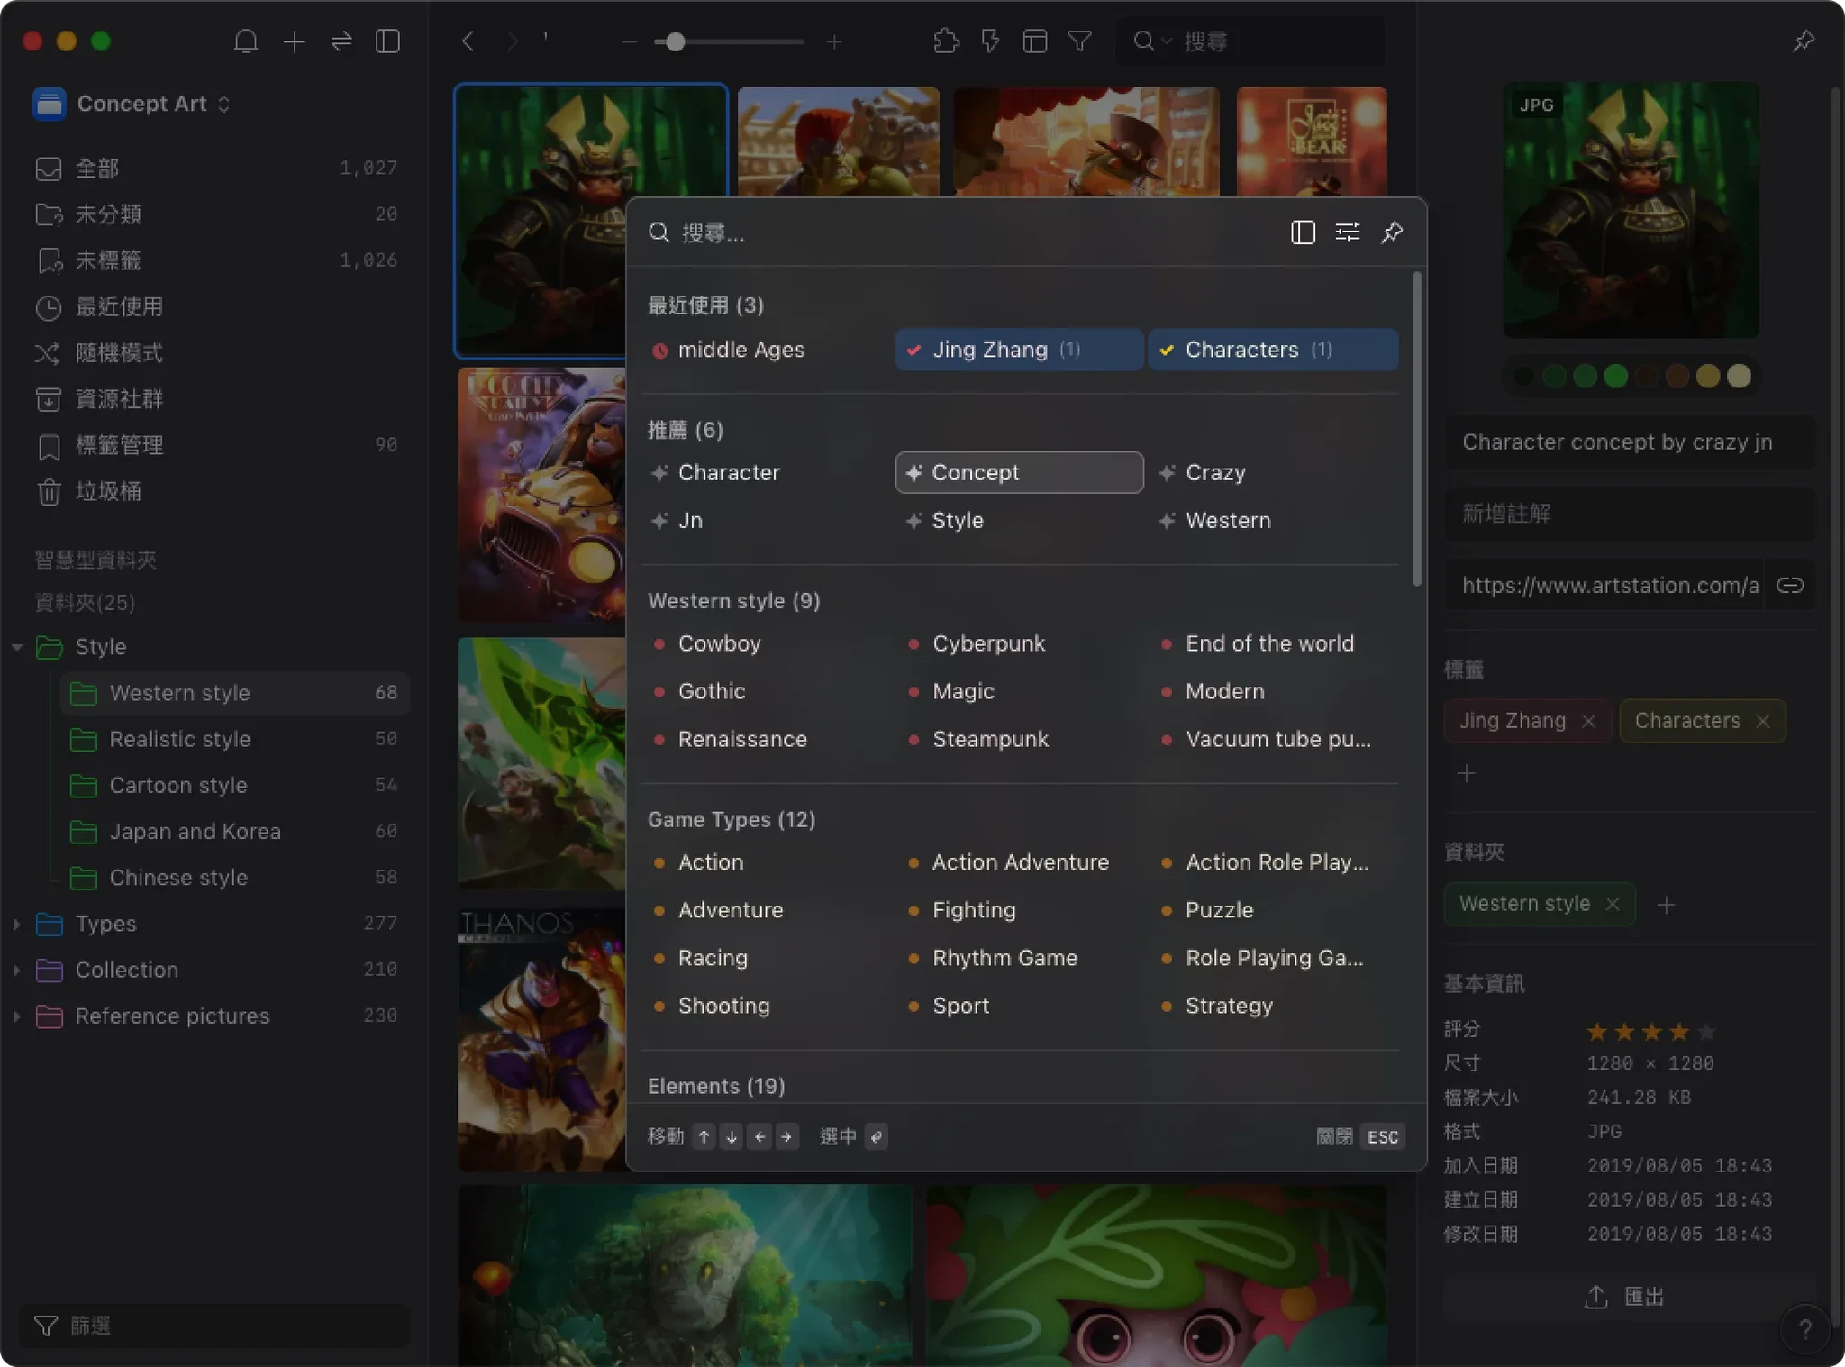
Task: Open the extensions puzzle piece icon
Action: [946, 41]
